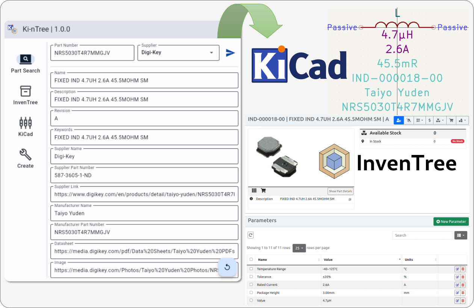
Task: Click the In Stock row label
Action: click(x=375, y=141)
